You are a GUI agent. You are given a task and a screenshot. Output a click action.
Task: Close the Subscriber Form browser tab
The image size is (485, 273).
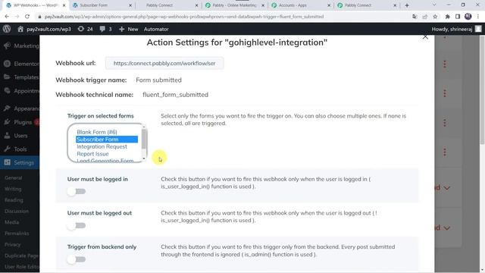[x=130, y=5]
